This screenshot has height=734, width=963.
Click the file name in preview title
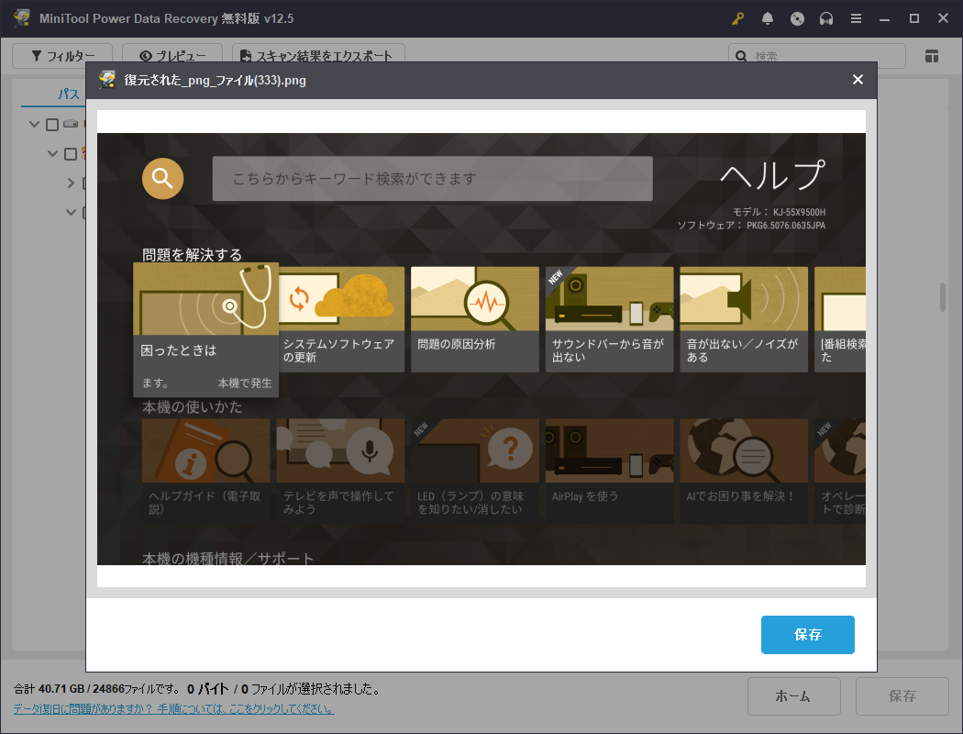pos(215,81)
